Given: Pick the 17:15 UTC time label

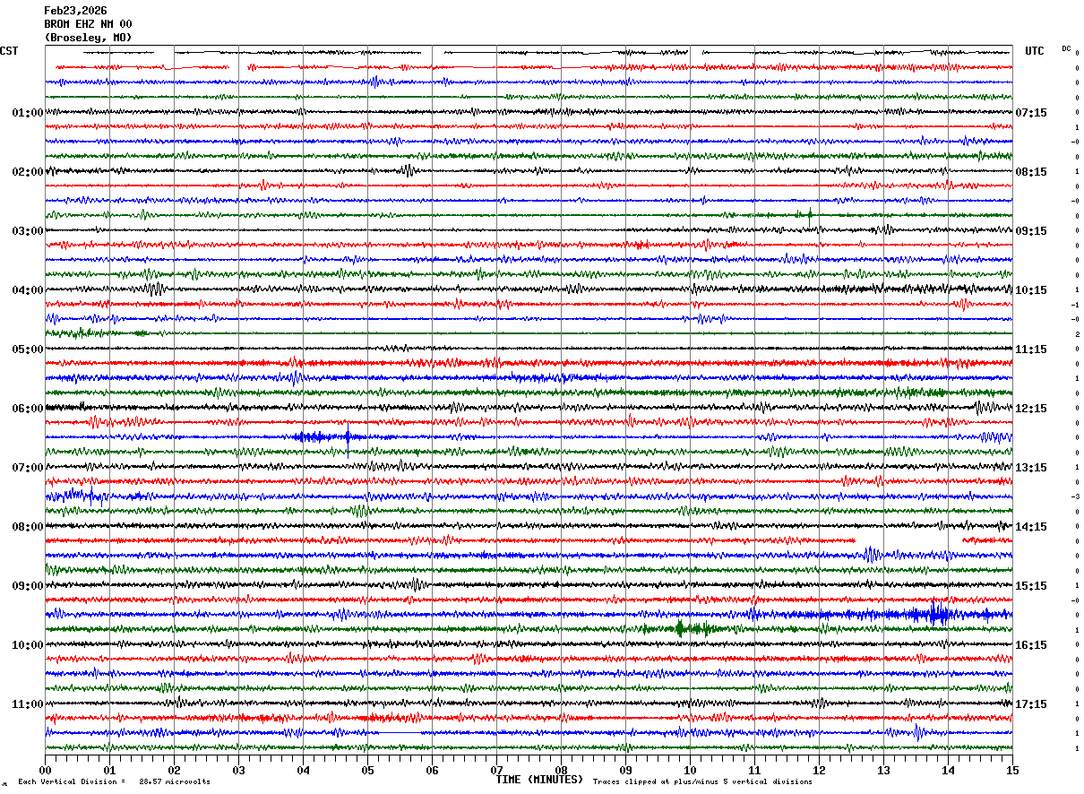Looking at the screenshot, I should [1031, 704].
